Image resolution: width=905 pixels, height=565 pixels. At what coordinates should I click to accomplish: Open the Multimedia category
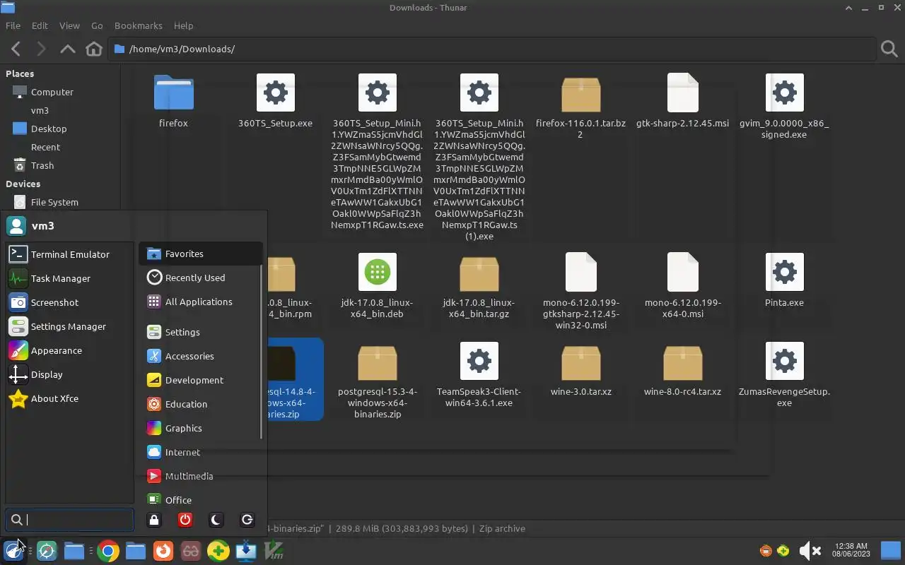point(201,476)
